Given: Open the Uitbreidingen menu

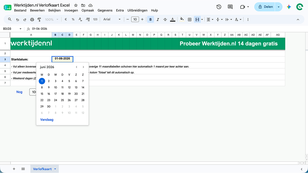Looking at the screenshot, I should pyautogui.click(x=137, y=10).
